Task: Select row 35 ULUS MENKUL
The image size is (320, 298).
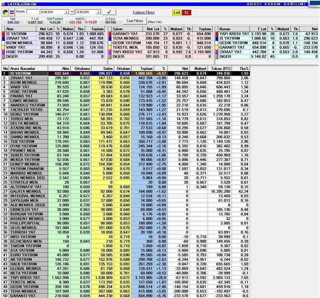Action: [x=126, y=228]
